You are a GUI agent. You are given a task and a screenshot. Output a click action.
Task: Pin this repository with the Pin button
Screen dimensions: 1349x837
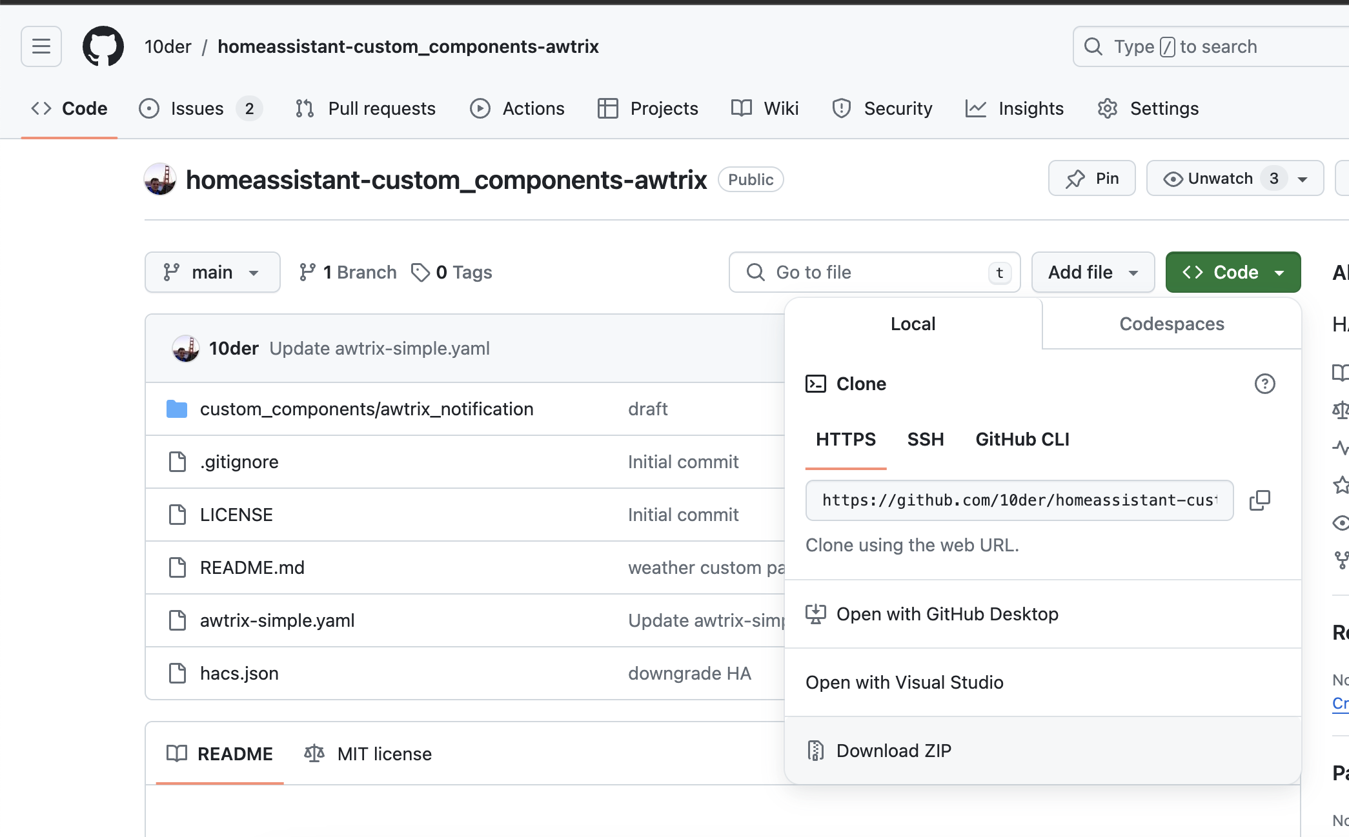point(1091,179)
